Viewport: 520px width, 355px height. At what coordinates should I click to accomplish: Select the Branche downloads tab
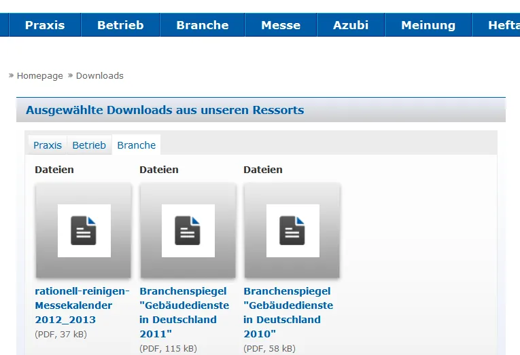click(x=137, y=145)
